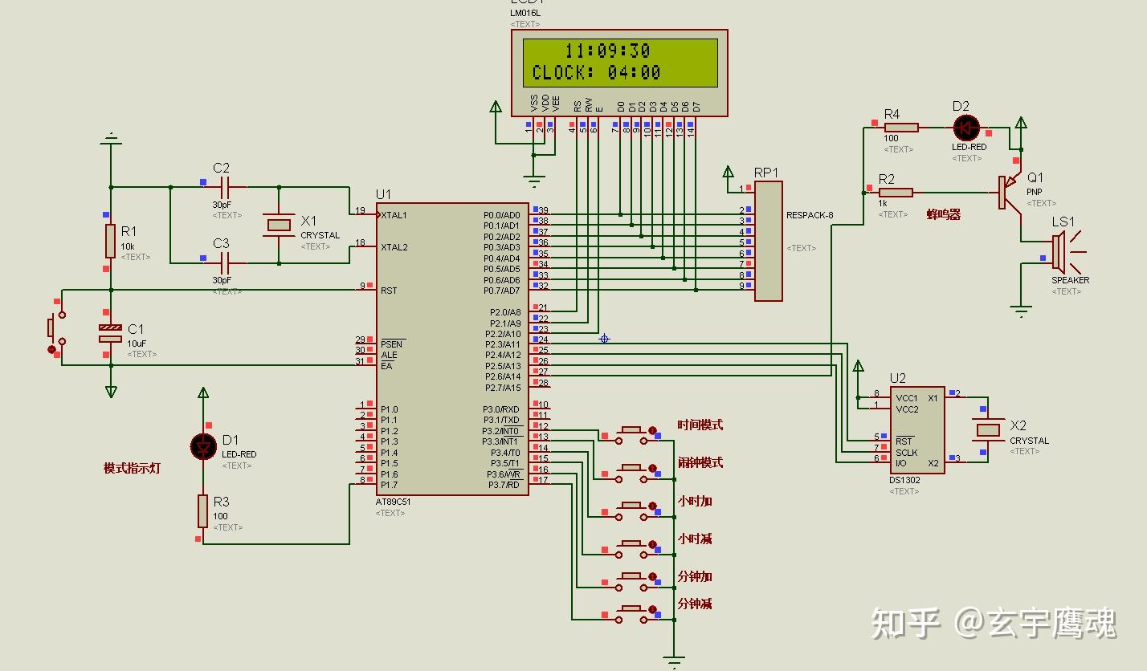Select power terminal arrow above D1
Image resolution: width=1147 pixels, height=671 pixels.
pos(203,392)
